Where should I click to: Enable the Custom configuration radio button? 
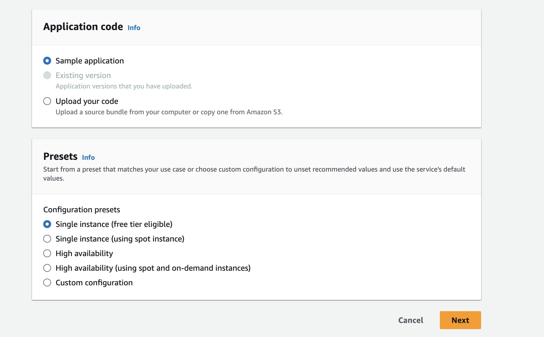(x=47, y=283)
